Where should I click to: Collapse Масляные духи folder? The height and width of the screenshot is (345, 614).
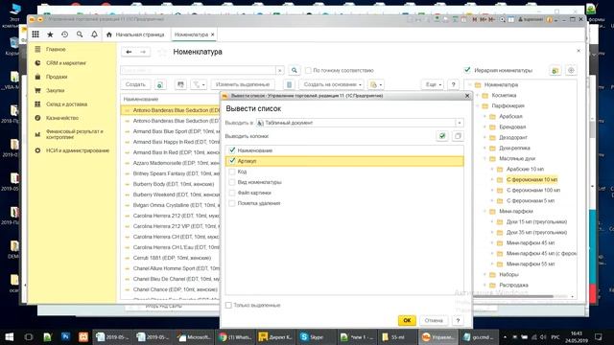(484, 159)
